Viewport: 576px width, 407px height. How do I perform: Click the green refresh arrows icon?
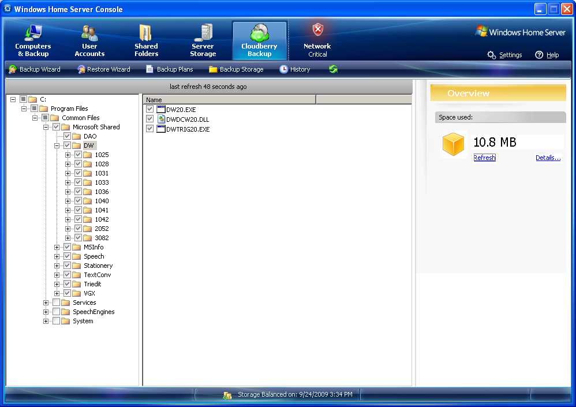[333, 69]
